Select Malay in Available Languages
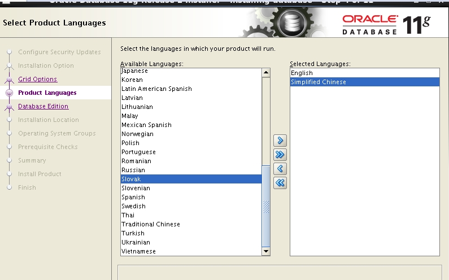449x280 pixels. (191, 116)
